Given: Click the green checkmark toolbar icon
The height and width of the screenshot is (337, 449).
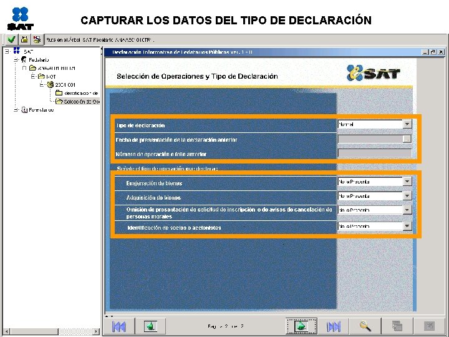Looking at the screenshot, I should coord(11,39).
